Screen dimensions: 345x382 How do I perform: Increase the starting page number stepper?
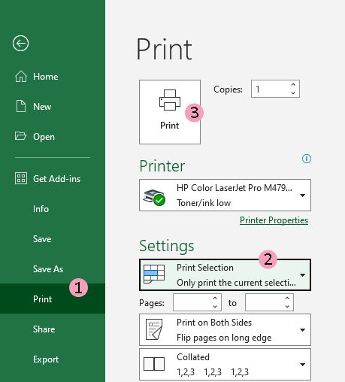215,299
